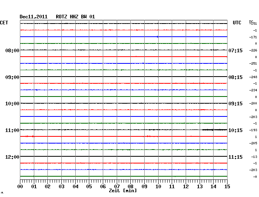Click the DC offset value -251
Viewport: 259px width, 197px height.
[x=253, y=63]
